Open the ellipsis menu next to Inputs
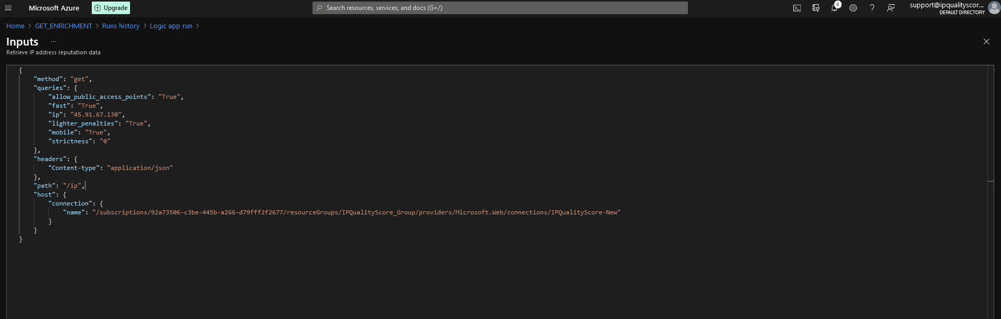Image resolution: width=1001 pixels, height=319 pixels. 53,41
